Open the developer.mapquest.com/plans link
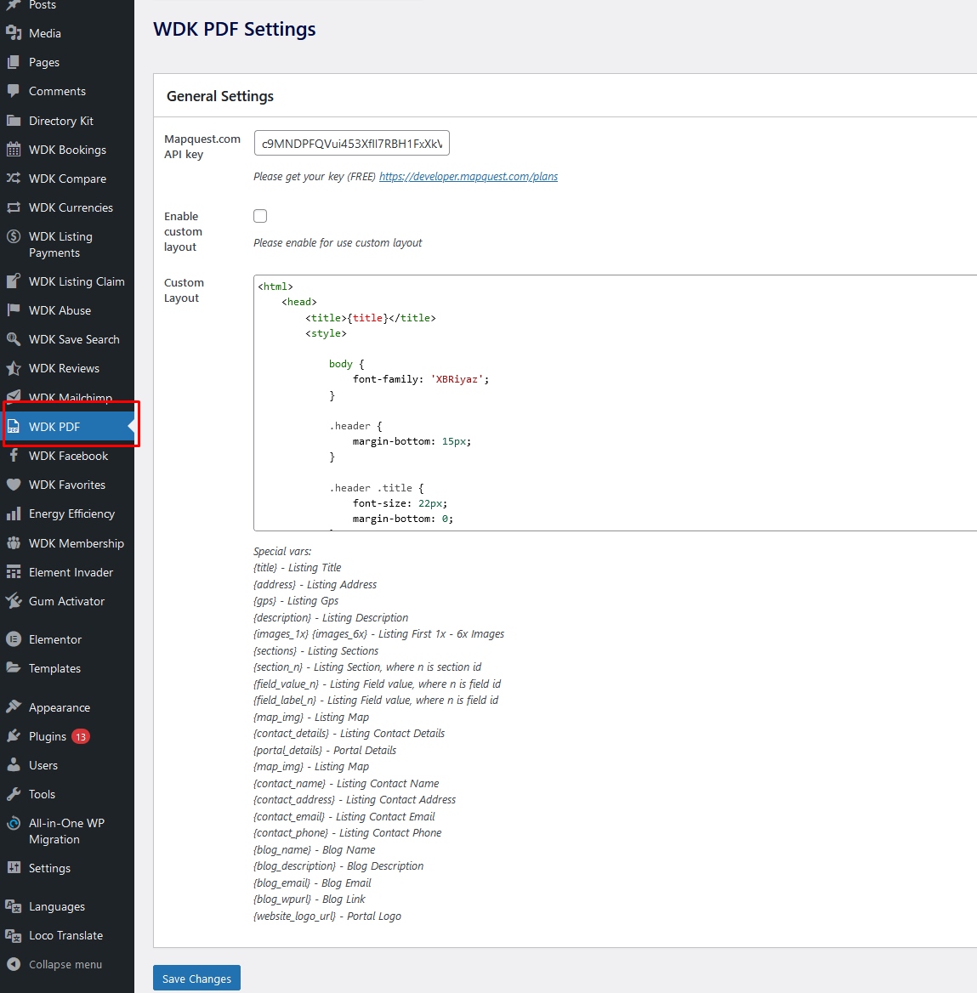 [469, 177]
